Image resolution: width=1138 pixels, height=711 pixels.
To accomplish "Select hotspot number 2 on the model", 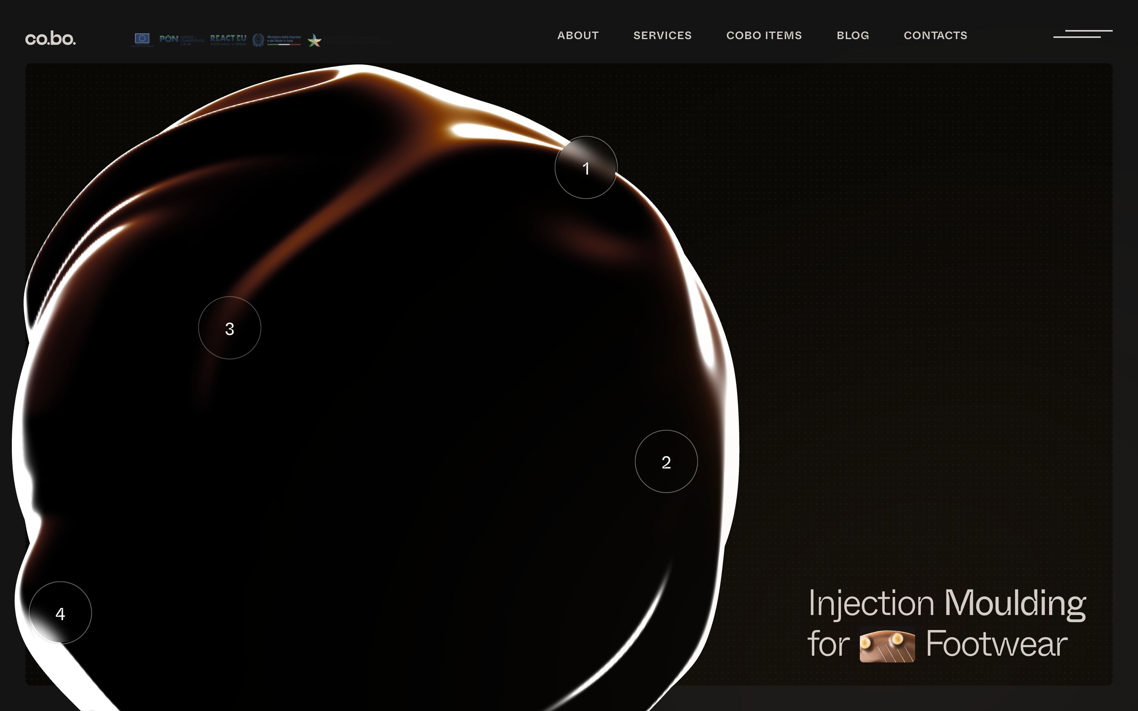I will [666, 462].
